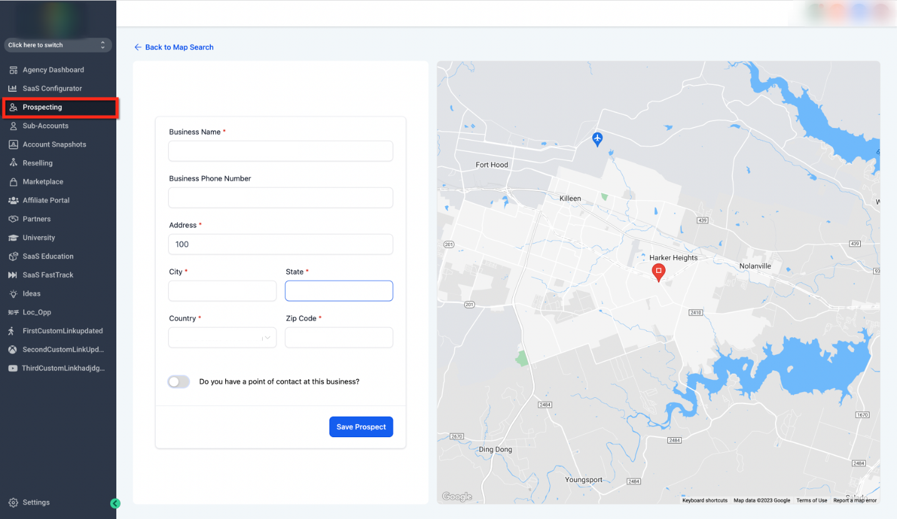Open Partners in the sidebar
Screen dimensions: 897x519
pyautogui.click(x=37, y=219)
